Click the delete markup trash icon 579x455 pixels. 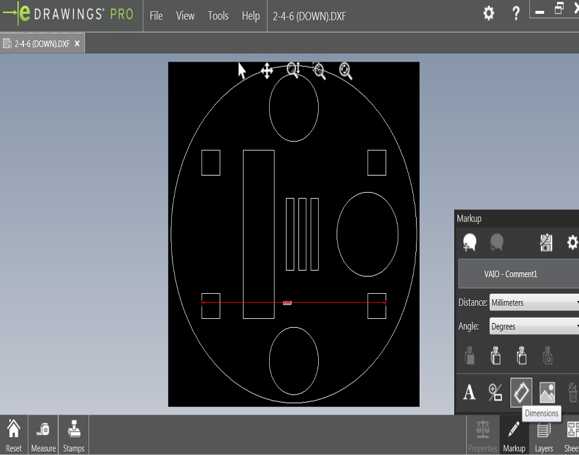[x=572, y=392]
